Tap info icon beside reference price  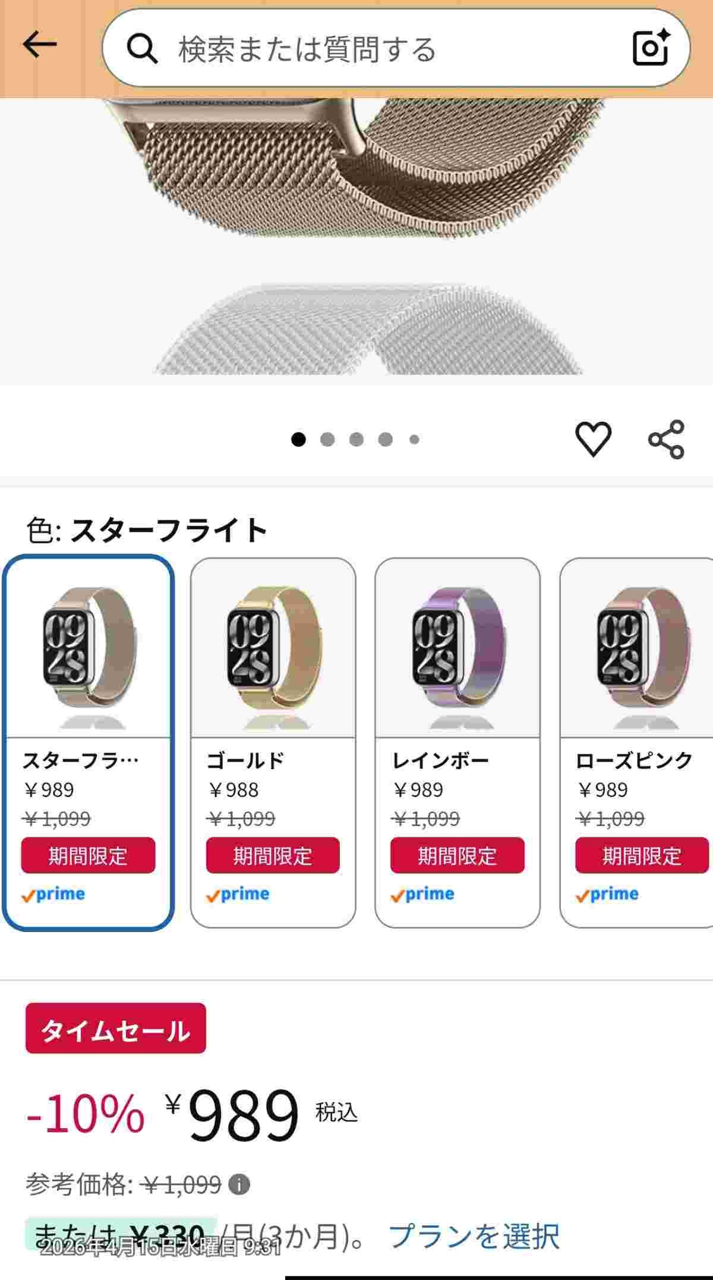coord(239,1185)
